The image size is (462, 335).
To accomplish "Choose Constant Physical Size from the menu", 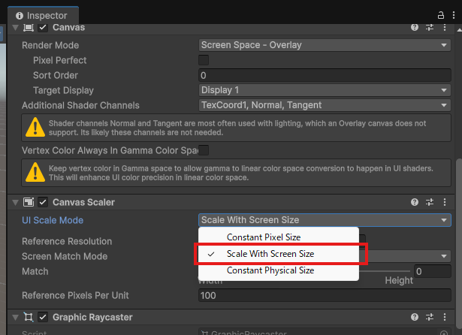I will (x=270, y=270).
